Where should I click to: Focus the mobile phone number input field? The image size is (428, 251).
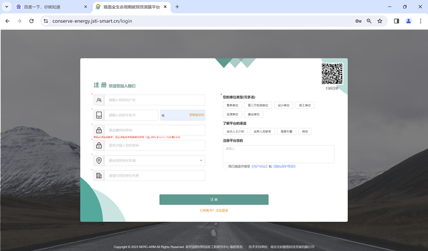click(131, 115)
